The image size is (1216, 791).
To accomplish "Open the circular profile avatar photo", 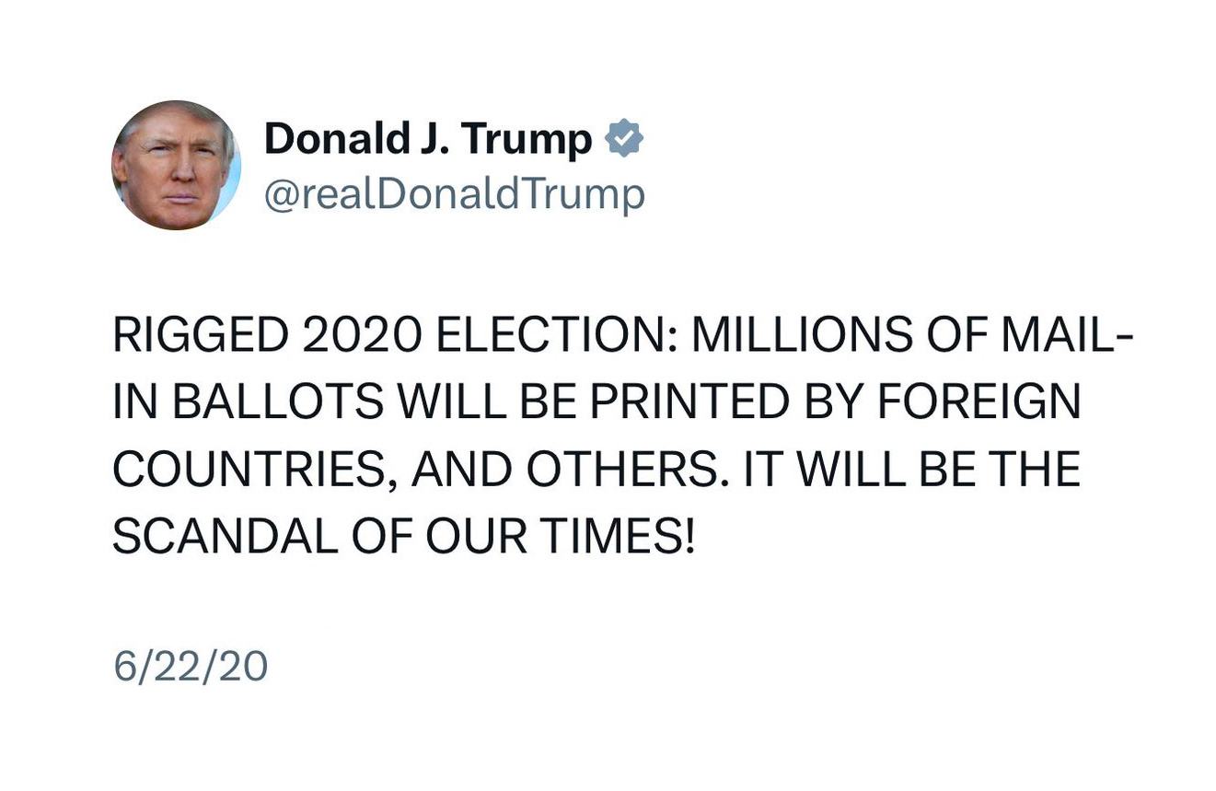I will (x=176, y=165).
